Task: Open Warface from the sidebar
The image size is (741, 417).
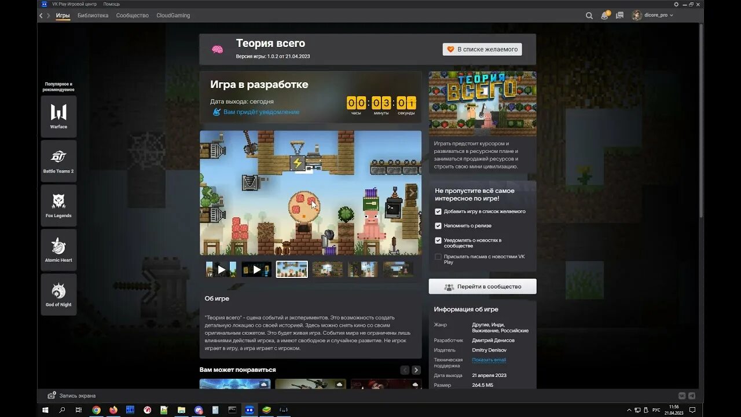Action: point(58,116)
